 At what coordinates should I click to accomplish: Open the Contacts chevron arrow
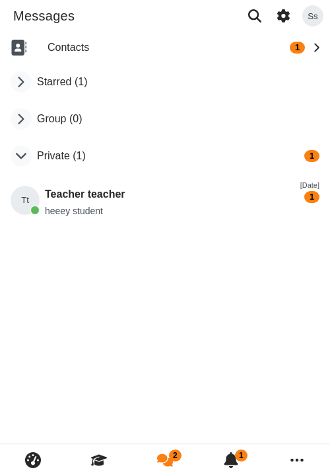317,48
